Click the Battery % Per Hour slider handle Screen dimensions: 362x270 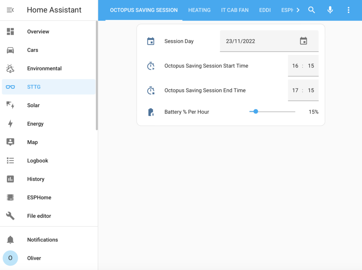(256, 112)
